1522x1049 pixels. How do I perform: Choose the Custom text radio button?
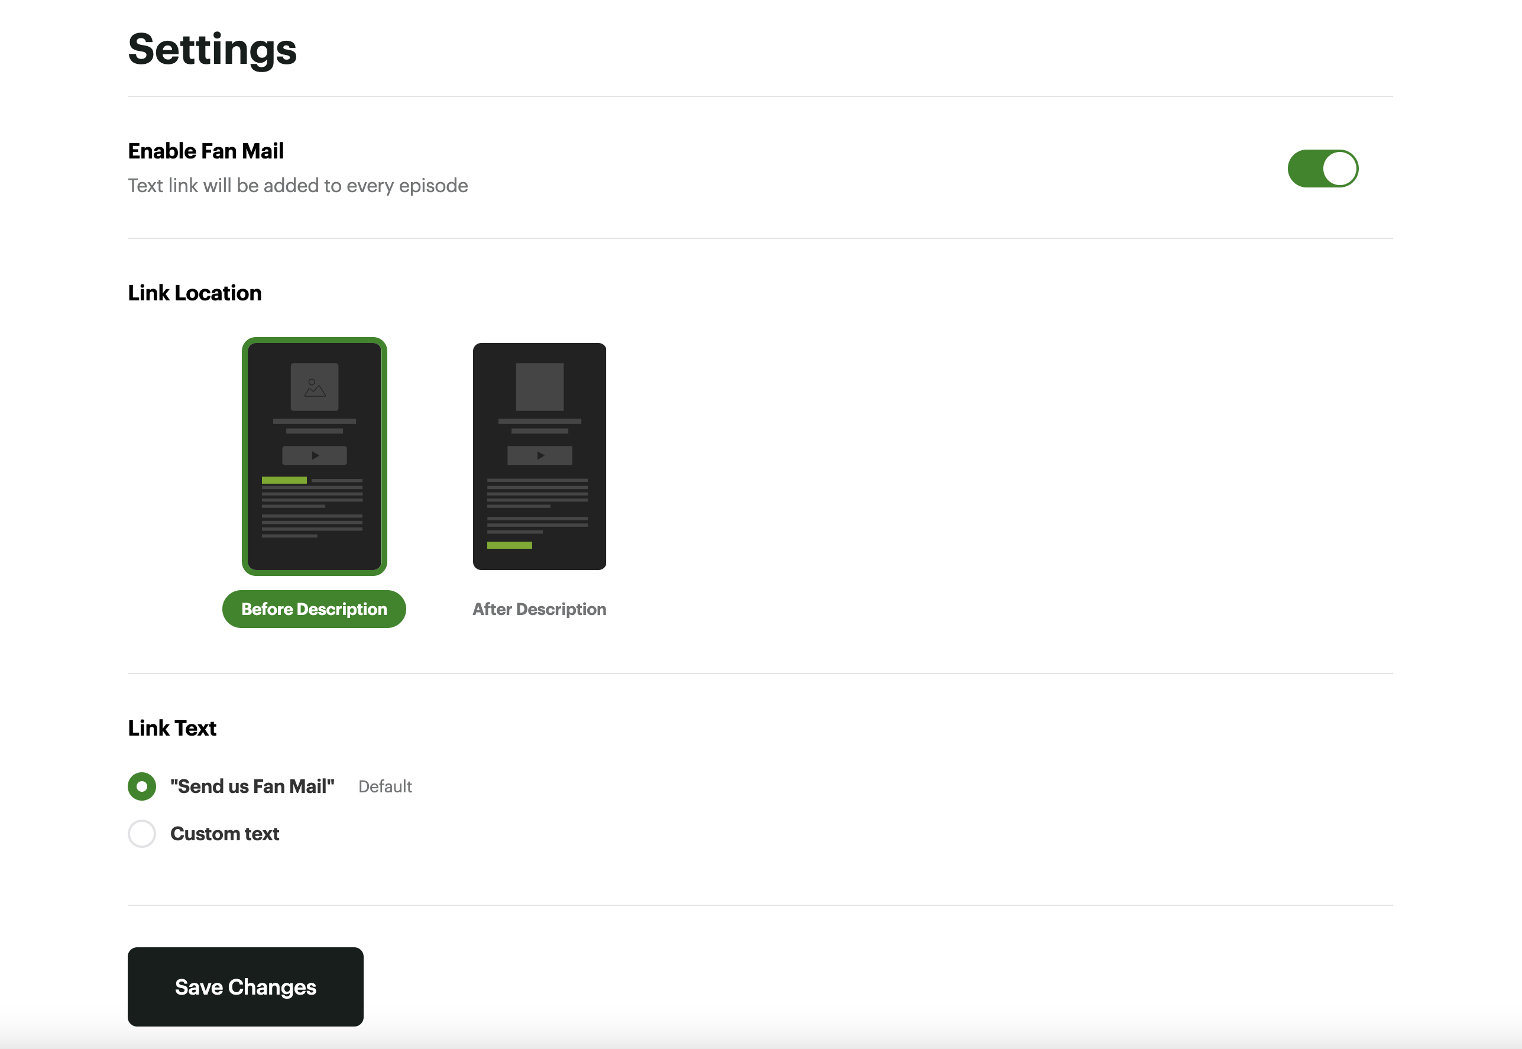coord(142,833)
